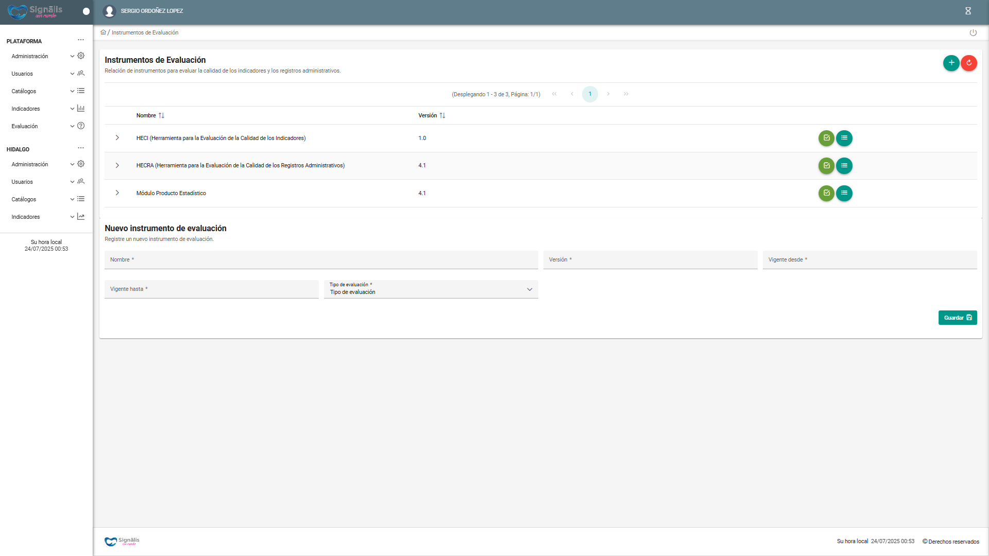Click the power logout icon
This screenshot has width=989, height=556.
[x=973, y=32]
